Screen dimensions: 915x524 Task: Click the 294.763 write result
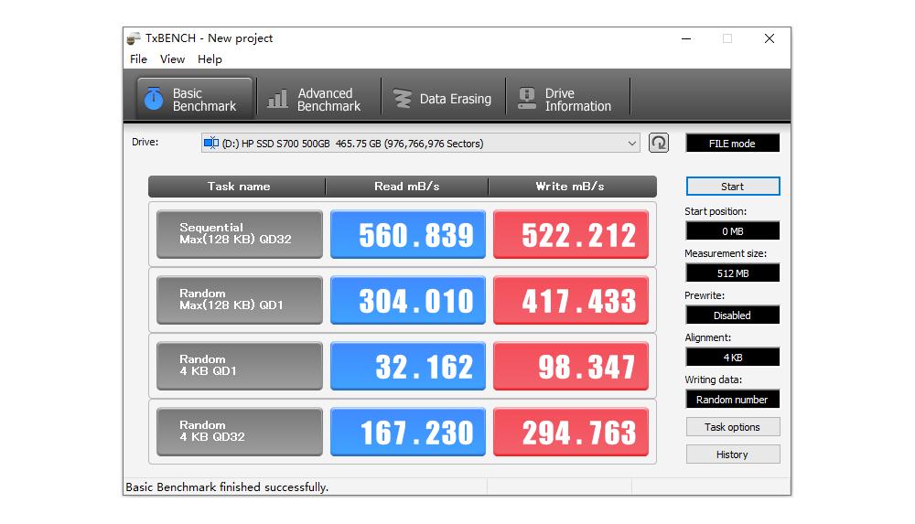pos(571,432)
